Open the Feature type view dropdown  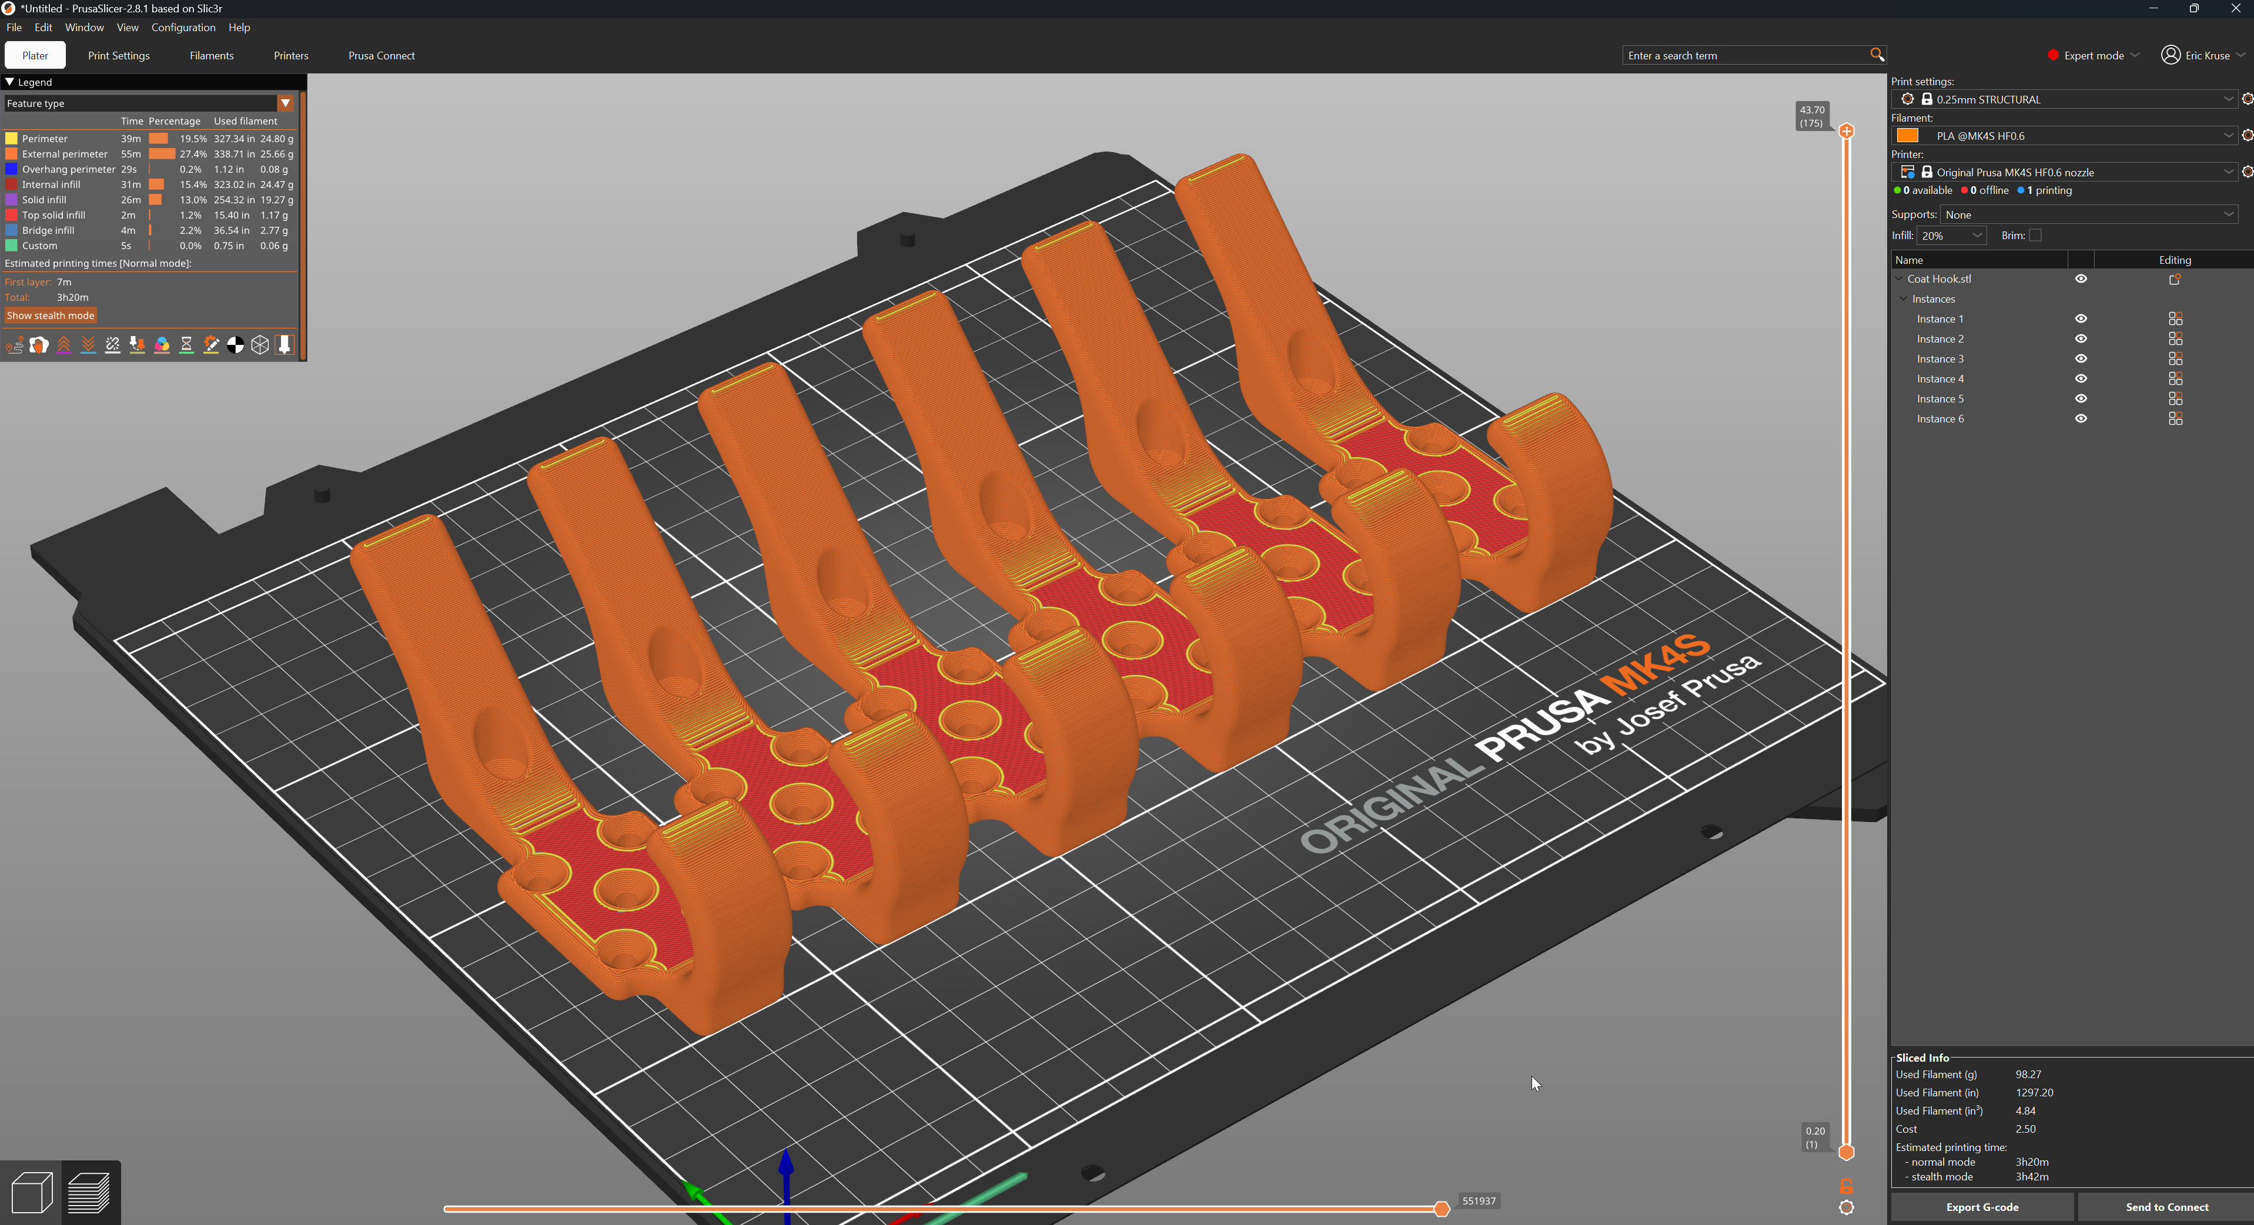[150, 103]
